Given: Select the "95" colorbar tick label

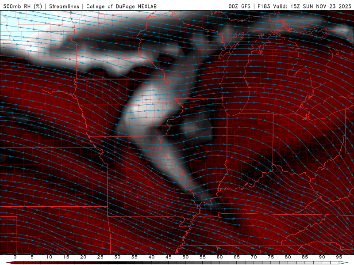Looking at the screenshot, I should click(x=339, y=257).
